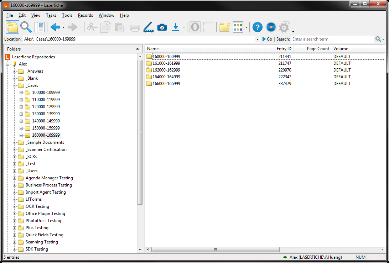The image size is (389, 263).
Task: Open the Snapshot camera tool
Action: click(x=162, y=27)
